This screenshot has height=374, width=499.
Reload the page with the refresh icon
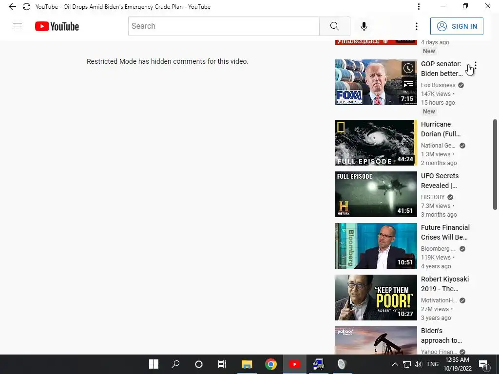tap(26, 7)
